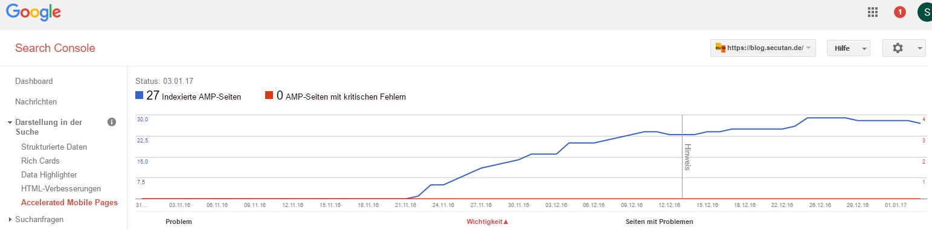Open the Google apps grid icon
The image size is (932, 230).
pos(872,11)
